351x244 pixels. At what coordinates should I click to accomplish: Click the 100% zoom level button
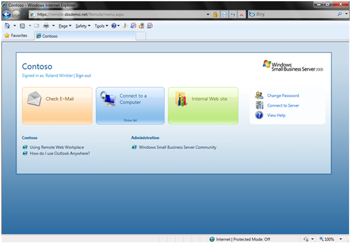pos(327,239)
